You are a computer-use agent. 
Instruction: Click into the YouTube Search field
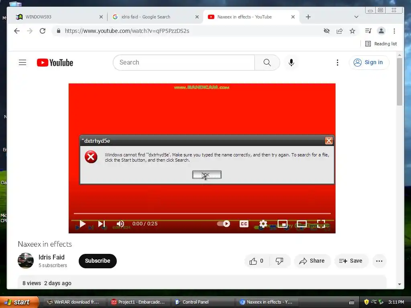coord(184,62)
